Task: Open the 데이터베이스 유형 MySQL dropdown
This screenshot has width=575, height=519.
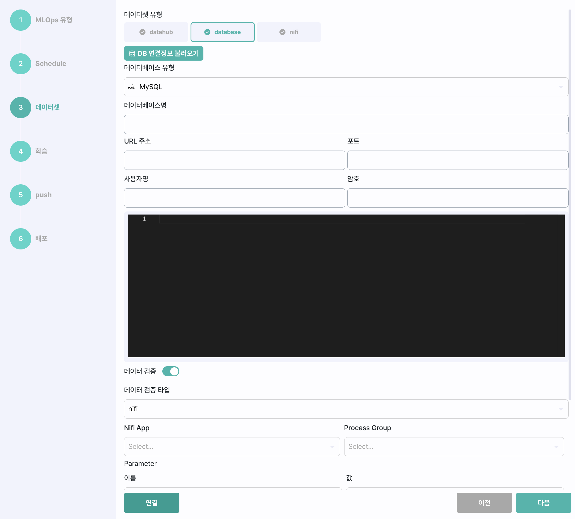Action: pos(346,87)
